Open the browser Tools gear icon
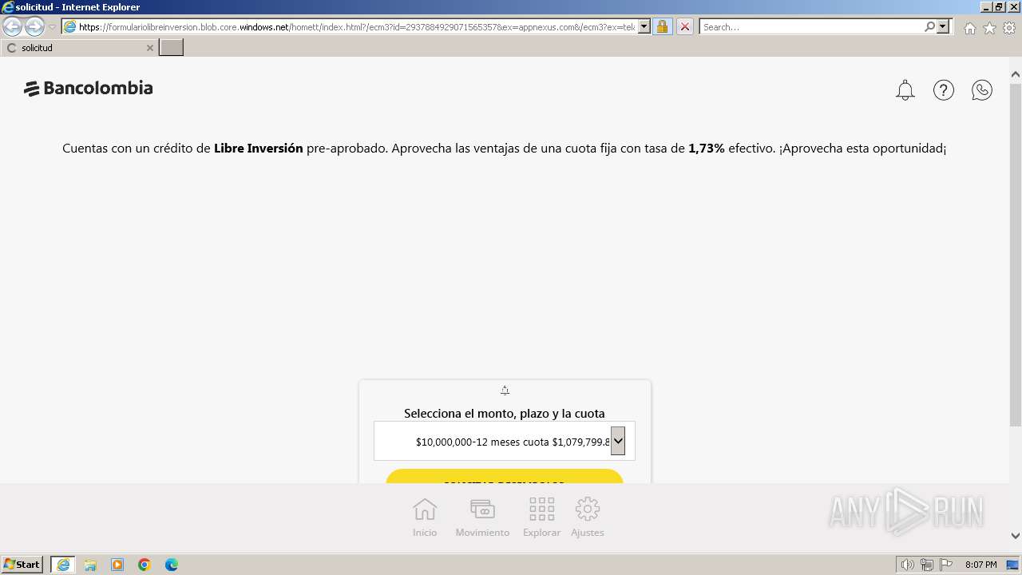 click(x=1009, y=28)
